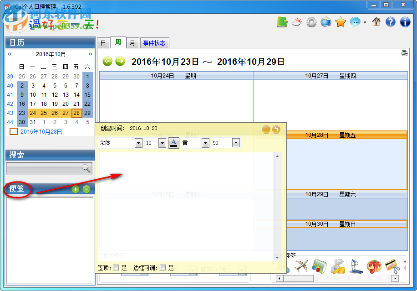Image resolution: width=417 pixels, height=291 pixels.
Task: Click the 10月27日 星期四 day header
Action: 331,76
